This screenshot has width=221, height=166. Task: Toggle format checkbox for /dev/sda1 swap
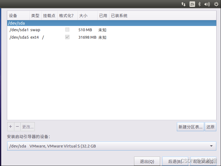tap(67, 30)
